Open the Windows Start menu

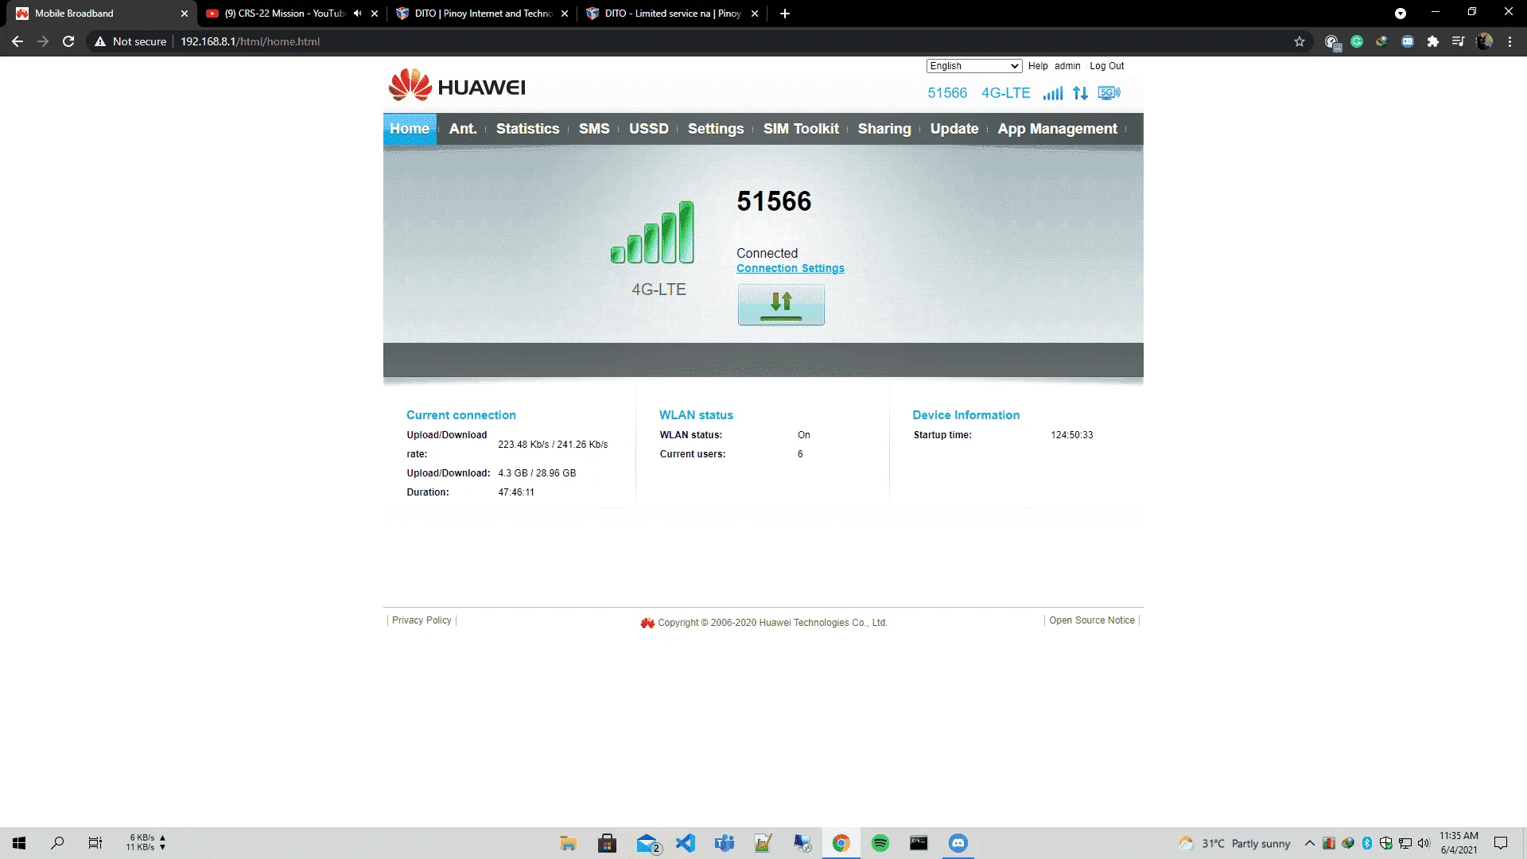(x=19, y=843)
